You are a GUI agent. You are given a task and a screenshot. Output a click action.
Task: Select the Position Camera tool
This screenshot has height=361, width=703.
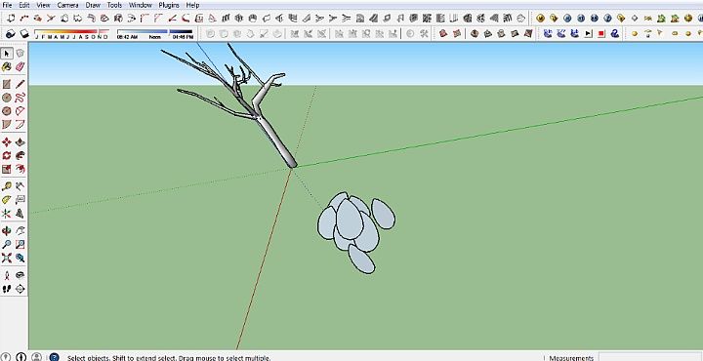tap(7, 275)
